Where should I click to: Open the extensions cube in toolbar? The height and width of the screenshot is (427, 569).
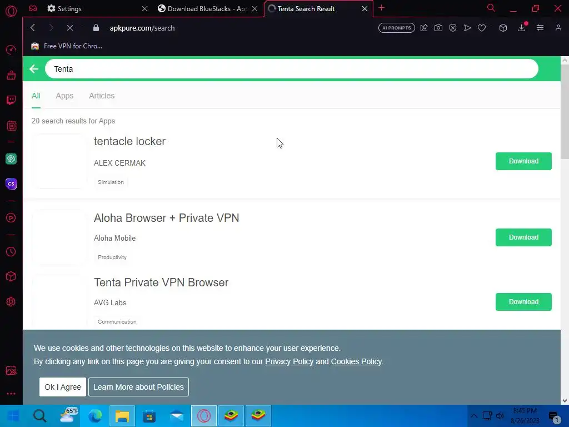point(503,28)
